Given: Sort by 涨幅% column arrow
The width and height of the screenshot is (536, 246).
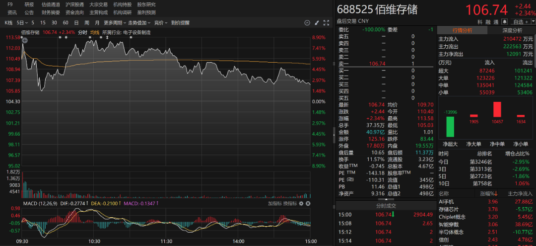Looking at the screenshot, I should (x=496, y=194).
